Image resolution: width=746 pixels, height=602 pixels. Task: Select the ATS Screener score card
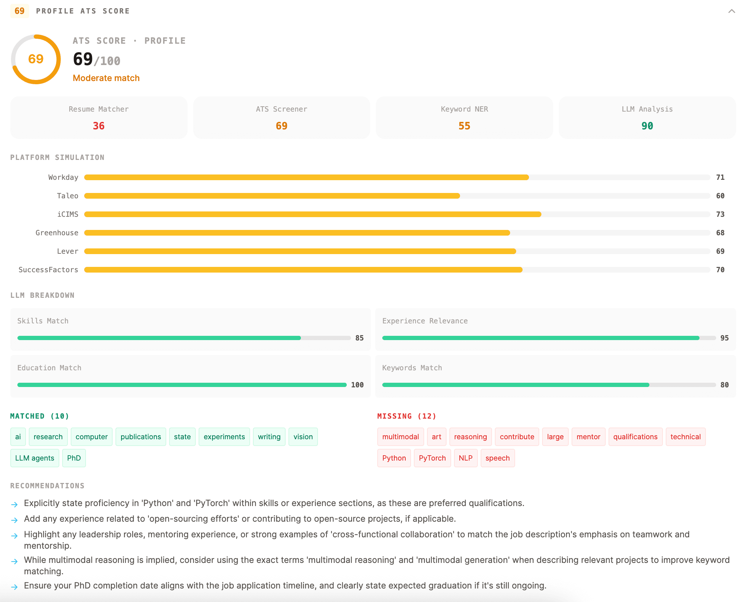pyautogui.click(x=281, y=118)
